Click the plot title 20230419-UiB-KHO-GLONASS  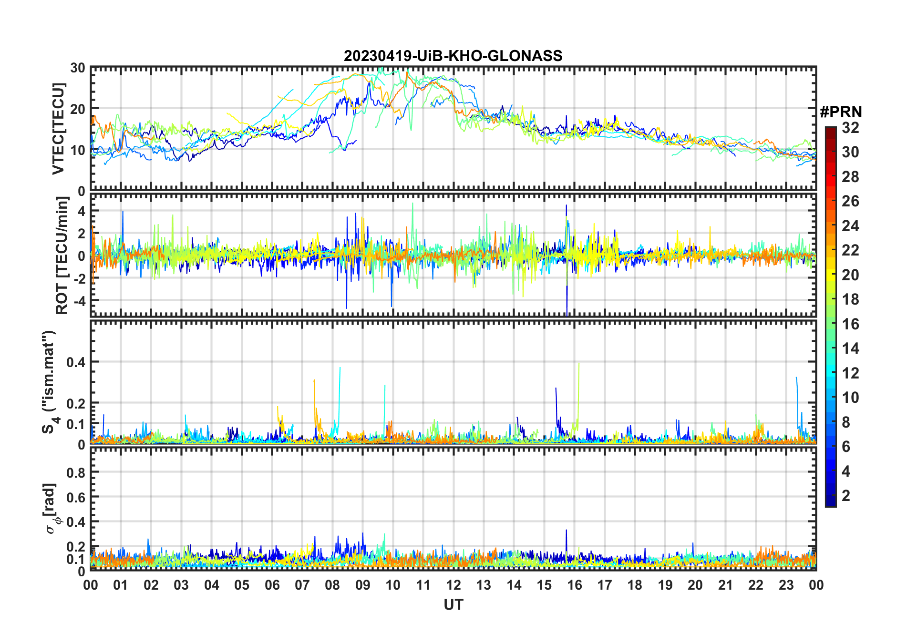point(453,56)
